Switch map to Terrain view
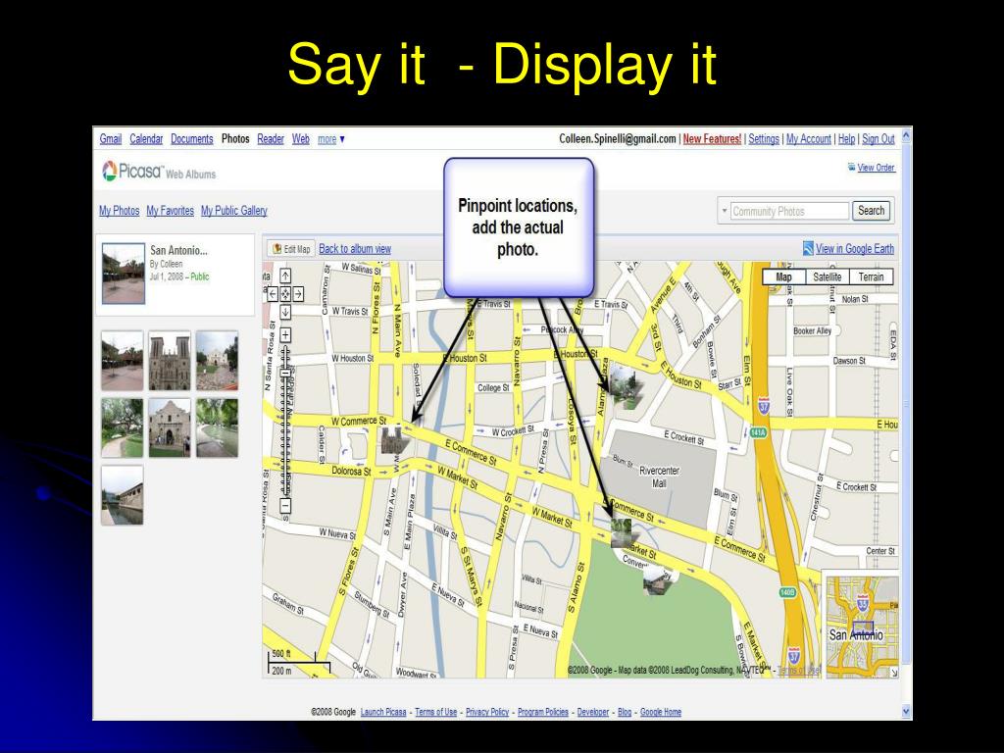The image size is (1004, 753). pyautogui.click(x=871, y=277)
